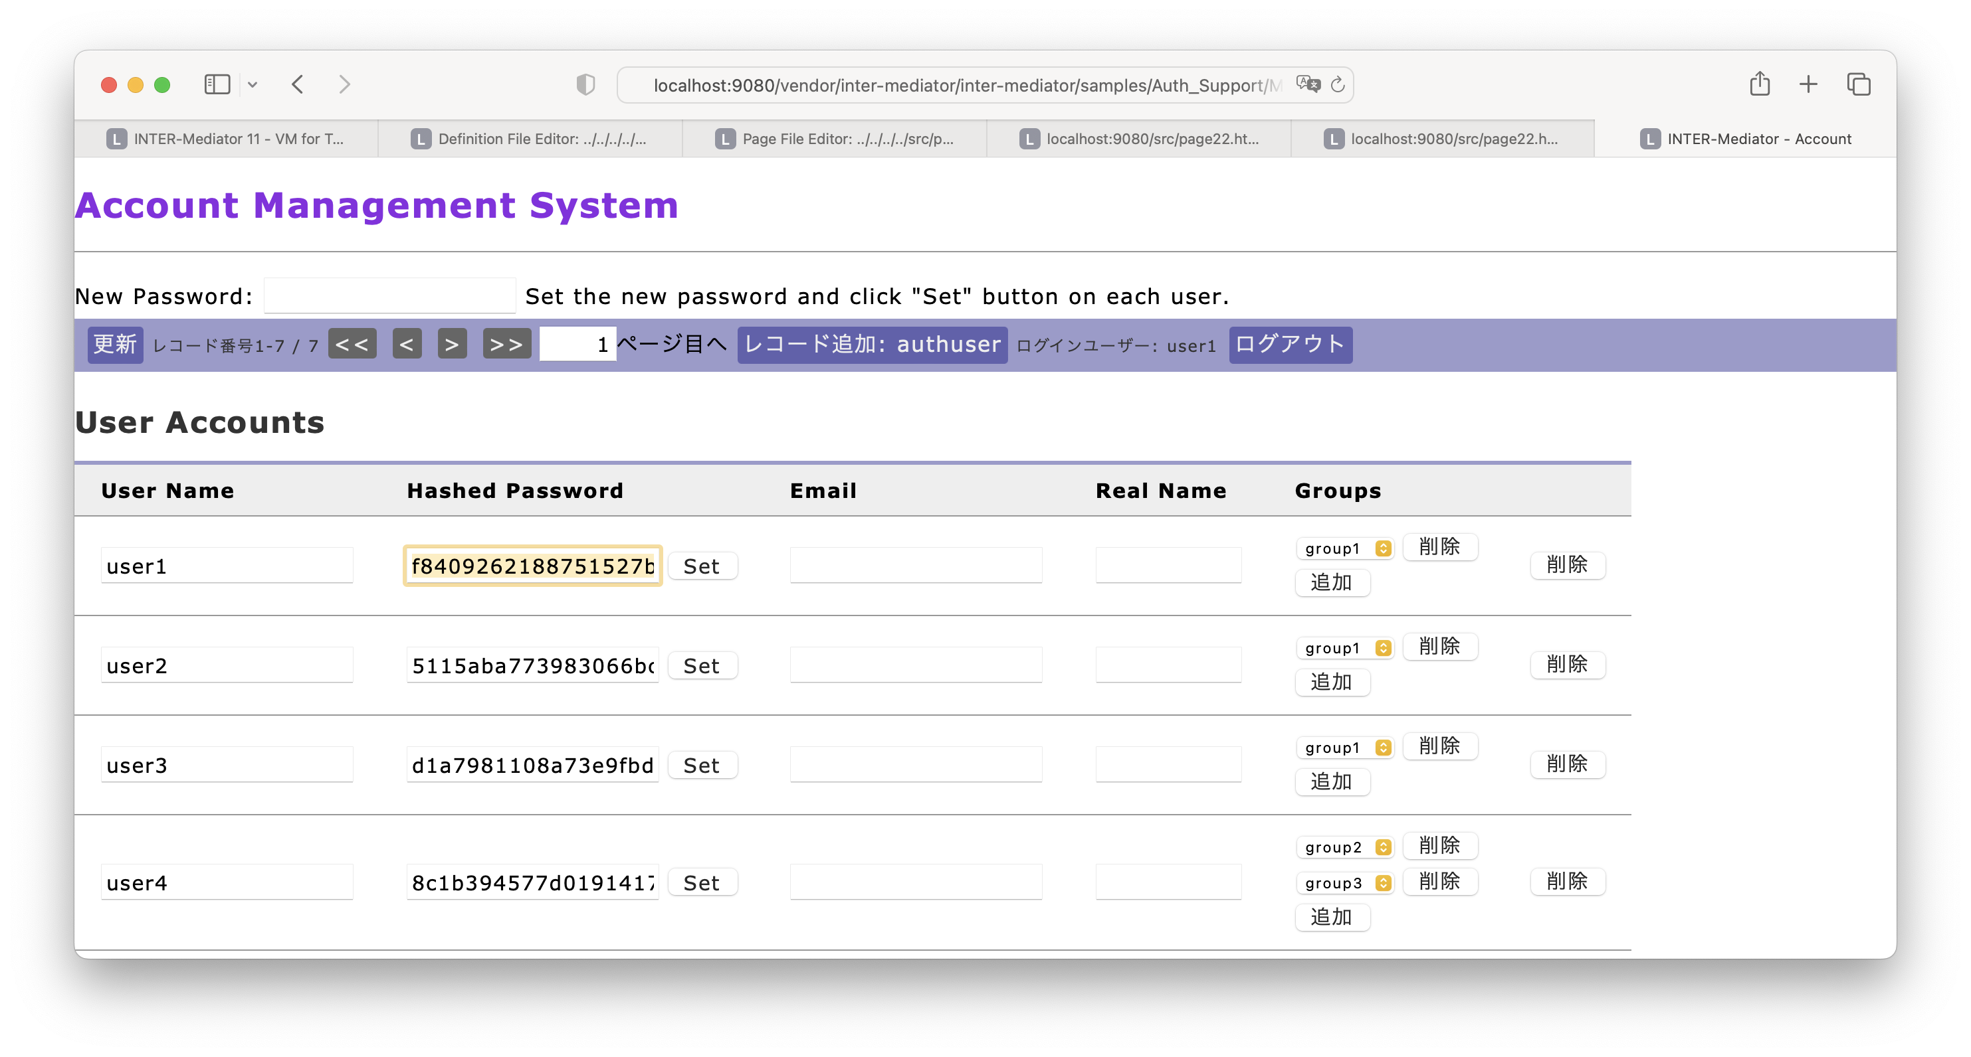Go back with the browser back arrow

tap(298, 84)
